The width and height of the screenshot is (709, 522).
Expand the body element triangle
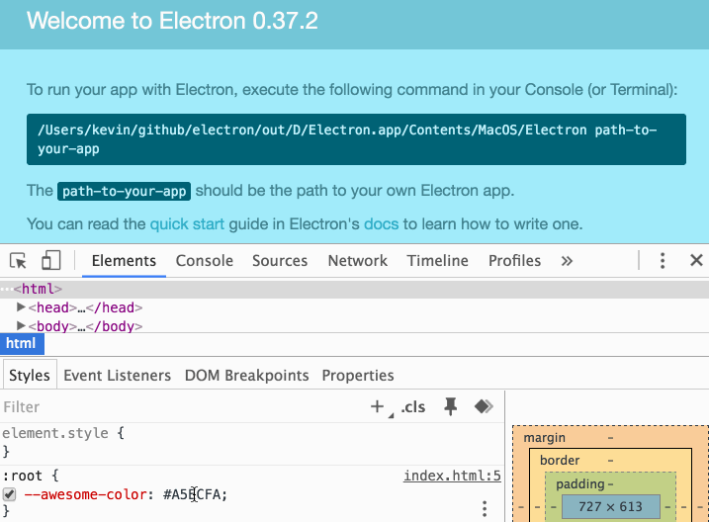coord(21,326)
